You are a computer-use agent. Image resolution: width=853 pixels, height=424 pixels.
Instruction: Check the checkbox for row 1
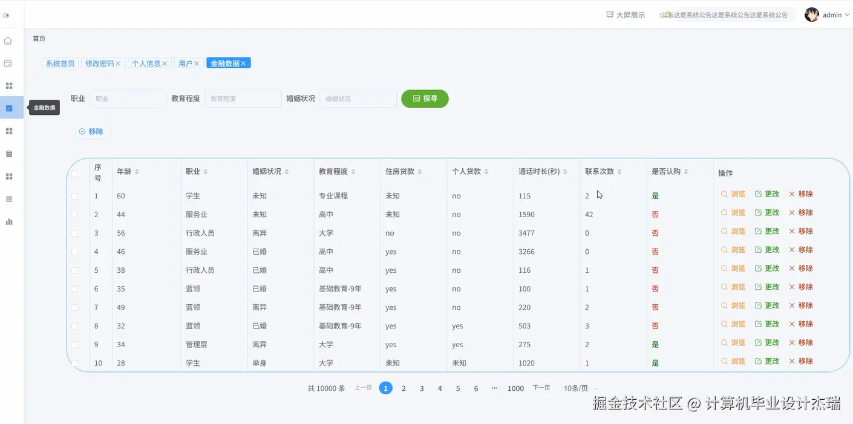(x=75, y=196)
